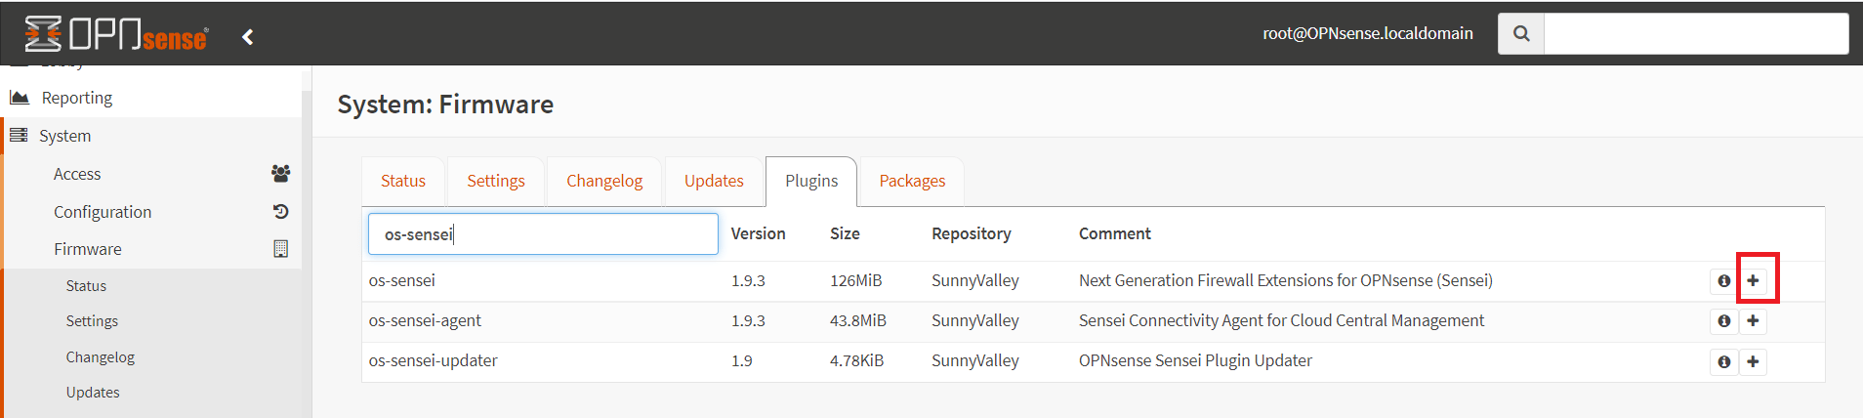Switch to the Packages tab
The image size is (1863, 418).
point(912,181)
